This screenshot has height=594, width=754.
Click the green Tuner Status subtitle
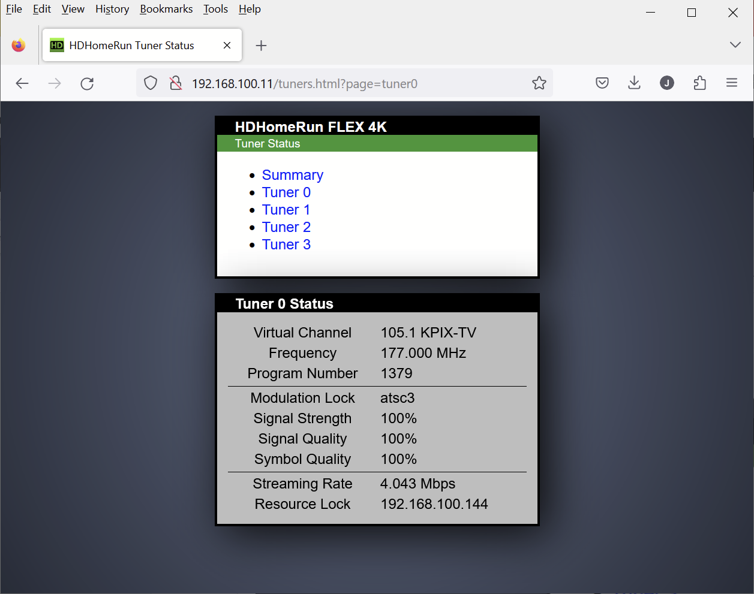click(268, 143)
